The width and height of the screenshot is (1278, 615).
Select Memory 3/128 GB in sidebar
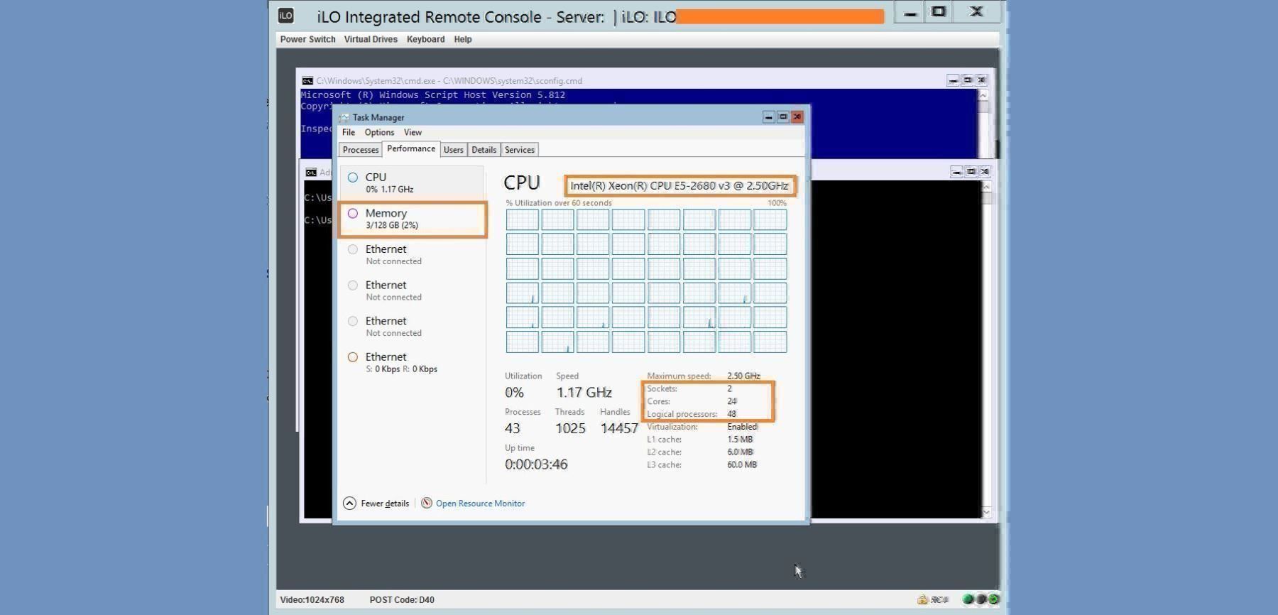tap(413, 219)
